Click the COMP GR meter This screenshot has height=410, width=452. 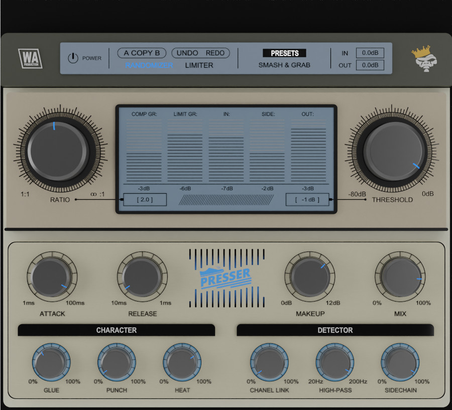click(144, 151)
